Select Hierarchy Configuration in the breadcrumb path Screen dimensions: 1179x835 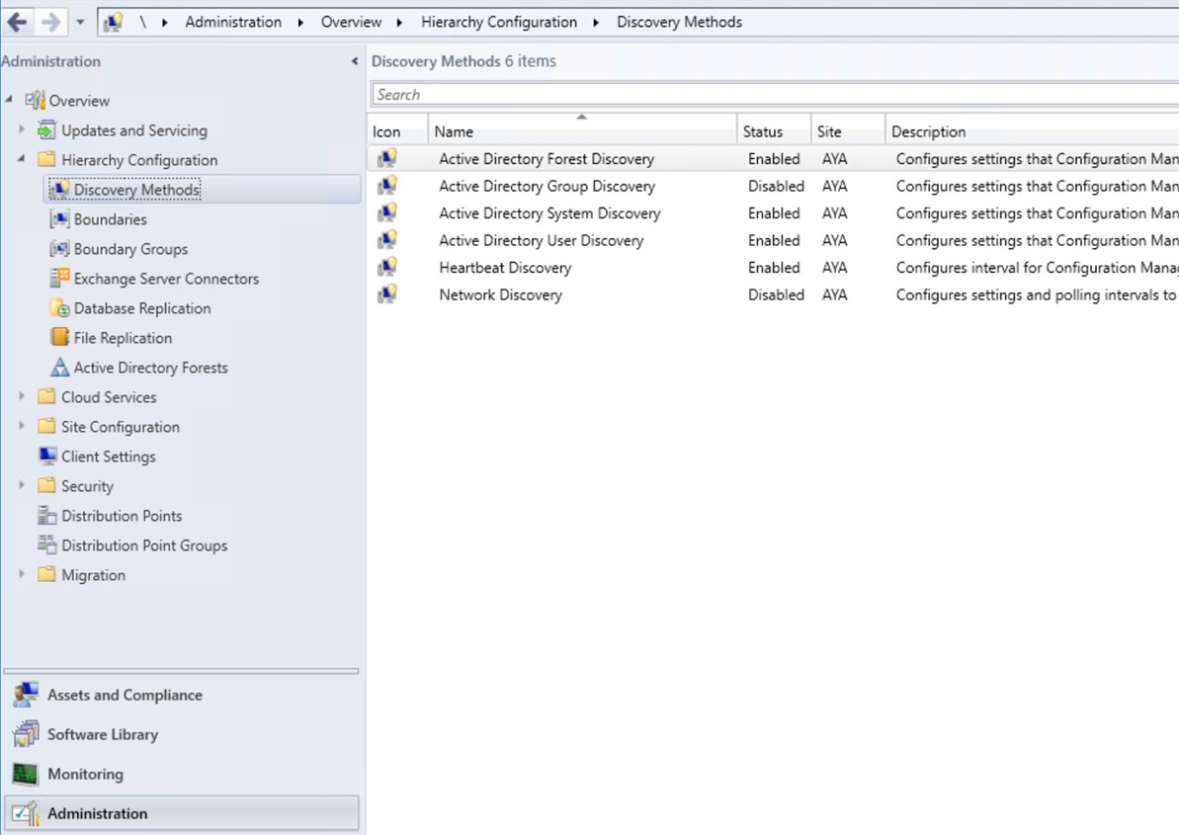[x=498, y=22]
